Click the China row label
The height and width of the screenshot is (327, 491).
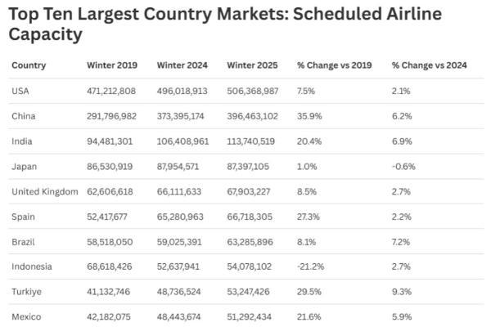pyautogui.click(x=23, y=116)
